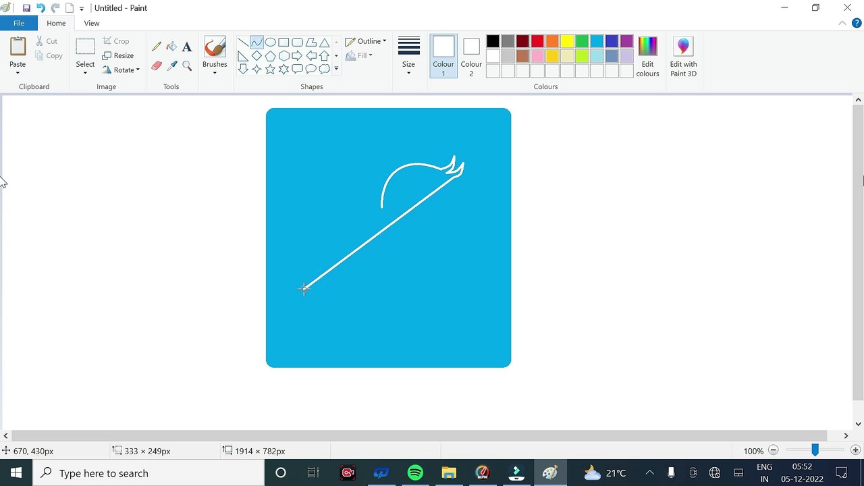Collapse the ribbon with the chevron
The image size is (864, 486).
click(842, 23)
